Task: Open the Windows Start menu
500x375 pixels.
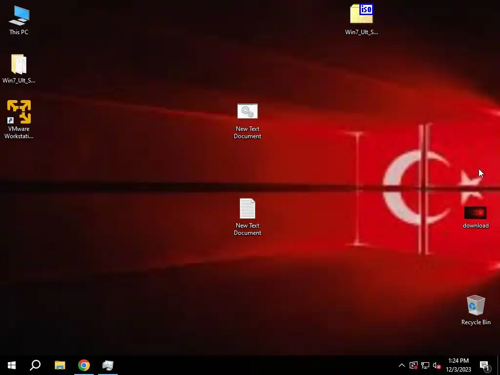Action: [x=12, y=365]
